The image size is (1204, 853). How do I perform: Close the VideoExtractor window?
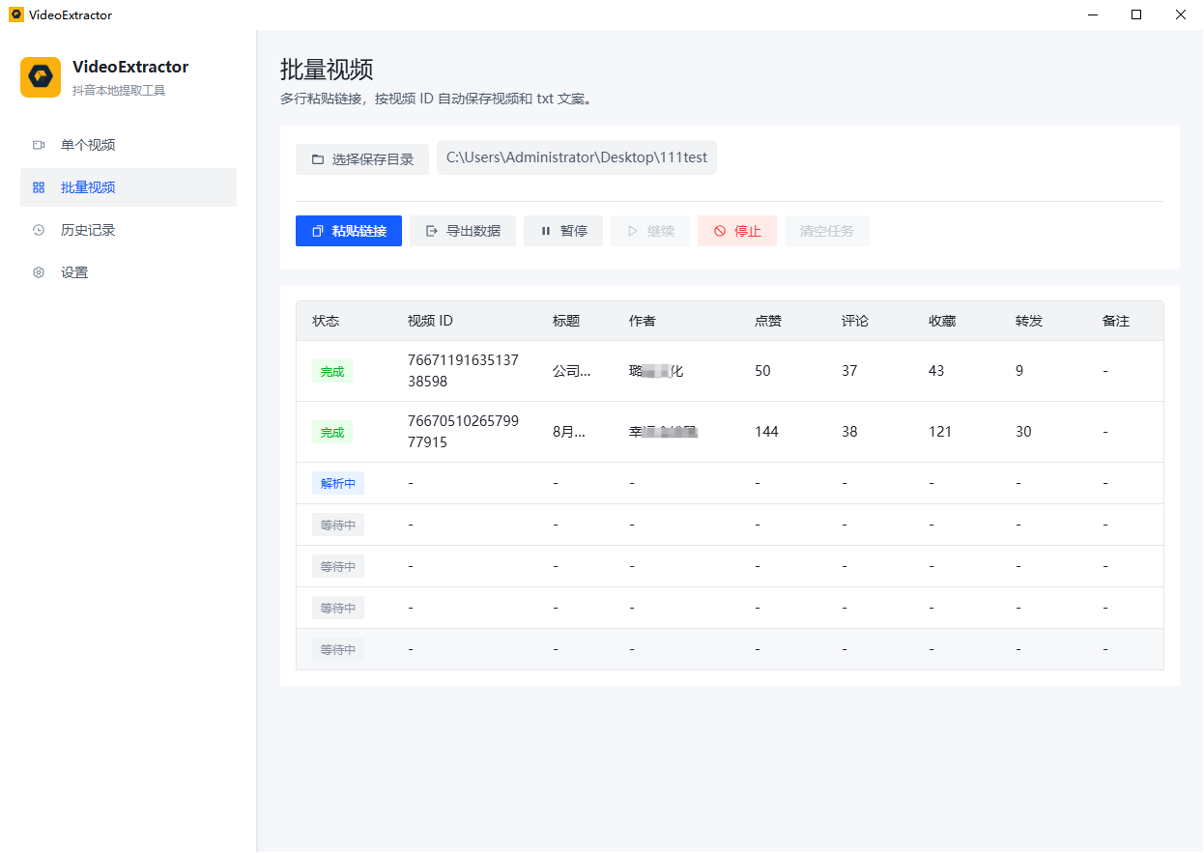(1181, 14)
